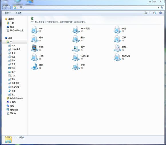166x145 pixels.
Task: Open the address bar history dropdown
Action: (x=158, y=7)
